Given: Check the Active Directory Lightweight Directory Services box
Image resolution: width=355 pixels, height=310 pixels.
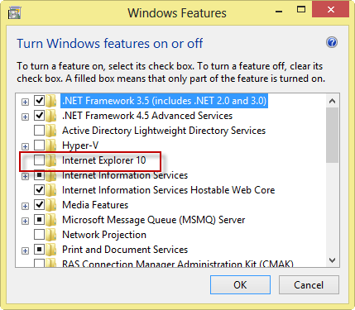Looking at the screenshot, I should (x=39, y=131).
